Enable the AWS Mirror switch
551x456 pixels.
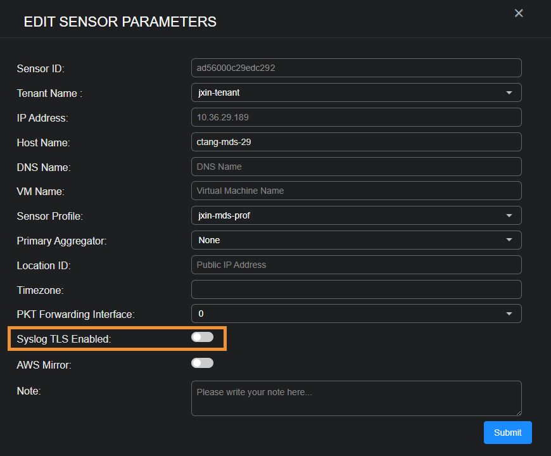(203, 364)
